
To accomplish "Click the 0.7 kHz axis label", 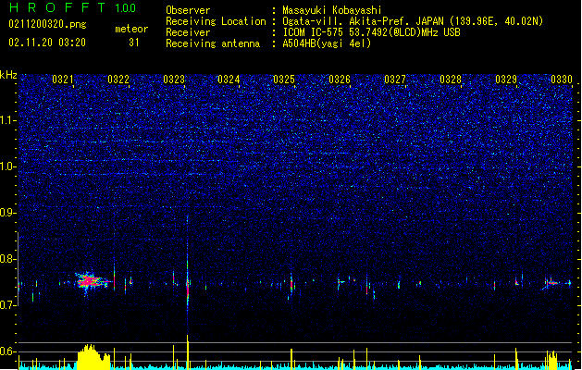I will click(x=8, y=305).
